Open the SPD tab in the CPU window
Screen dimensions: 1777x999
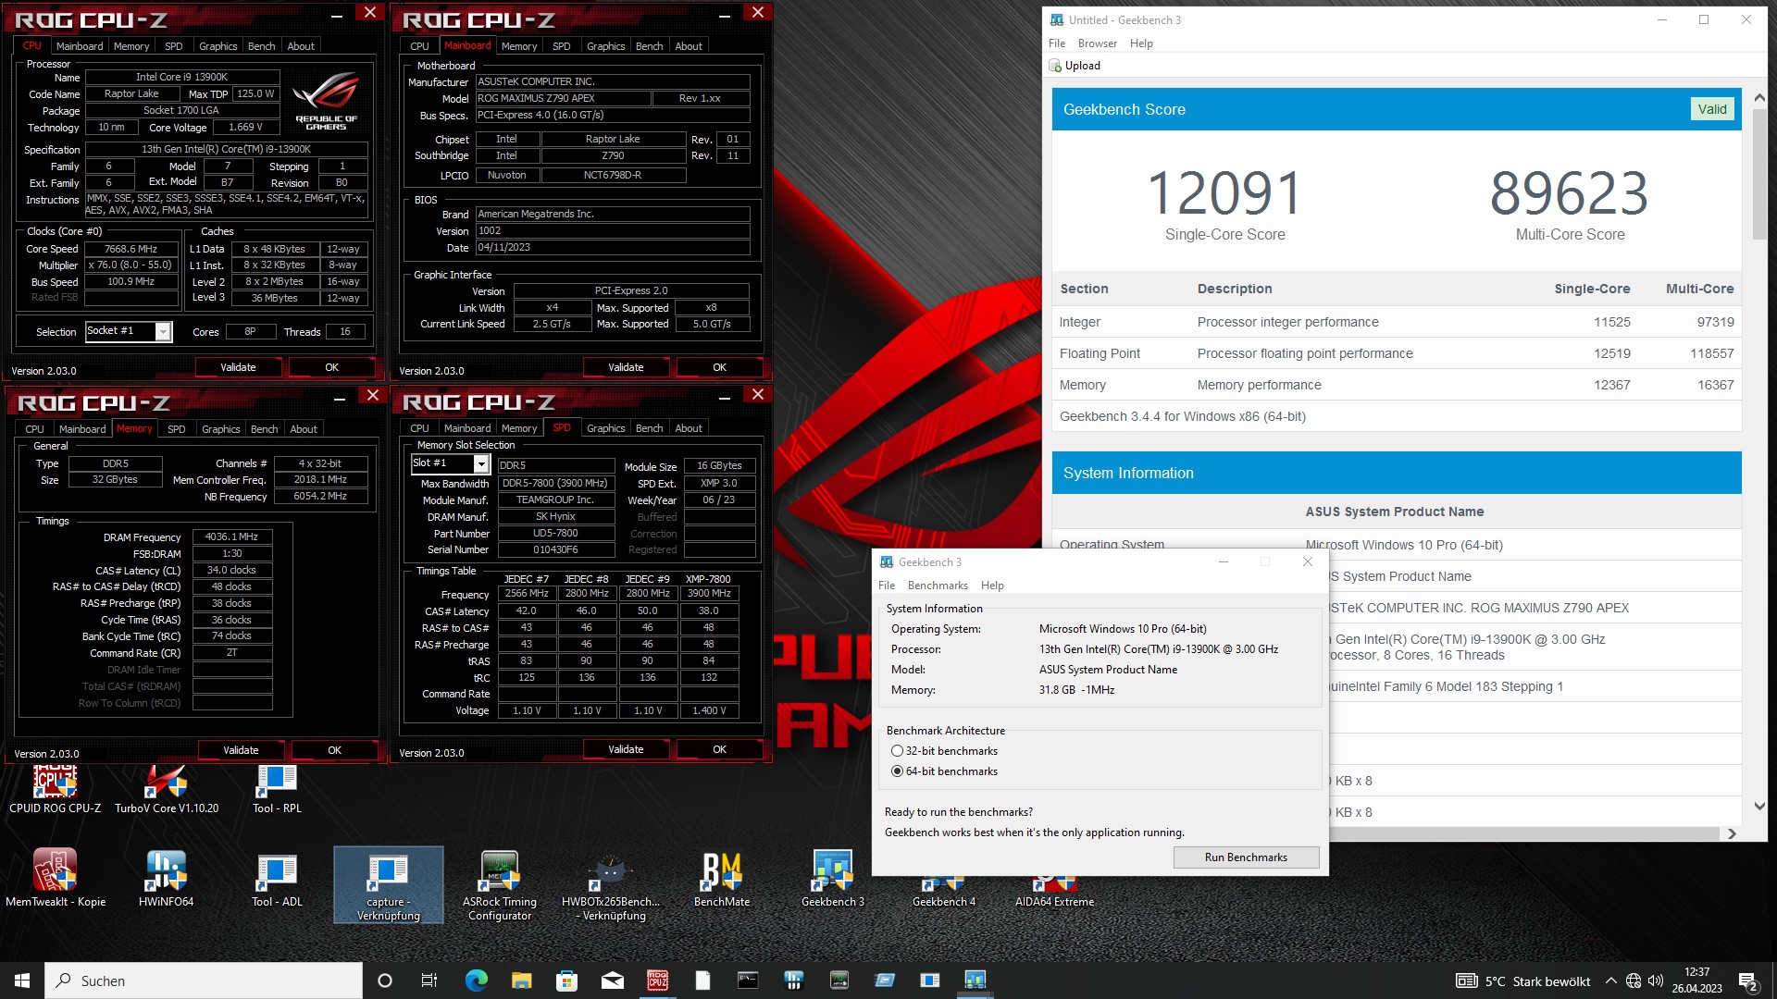tap(174, 46)
